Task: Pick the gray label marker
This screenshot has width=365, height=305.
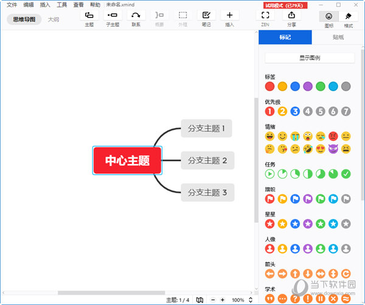Action: tap(346, 86)
